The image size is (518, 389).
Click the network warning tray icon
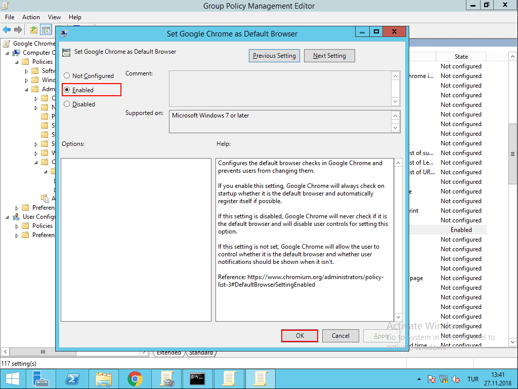[x=443, y=379]
